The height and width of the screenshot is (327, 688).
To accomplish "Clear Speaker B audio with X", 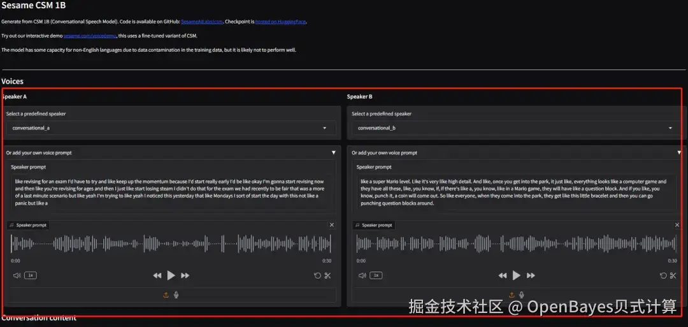I will point(677,225).
